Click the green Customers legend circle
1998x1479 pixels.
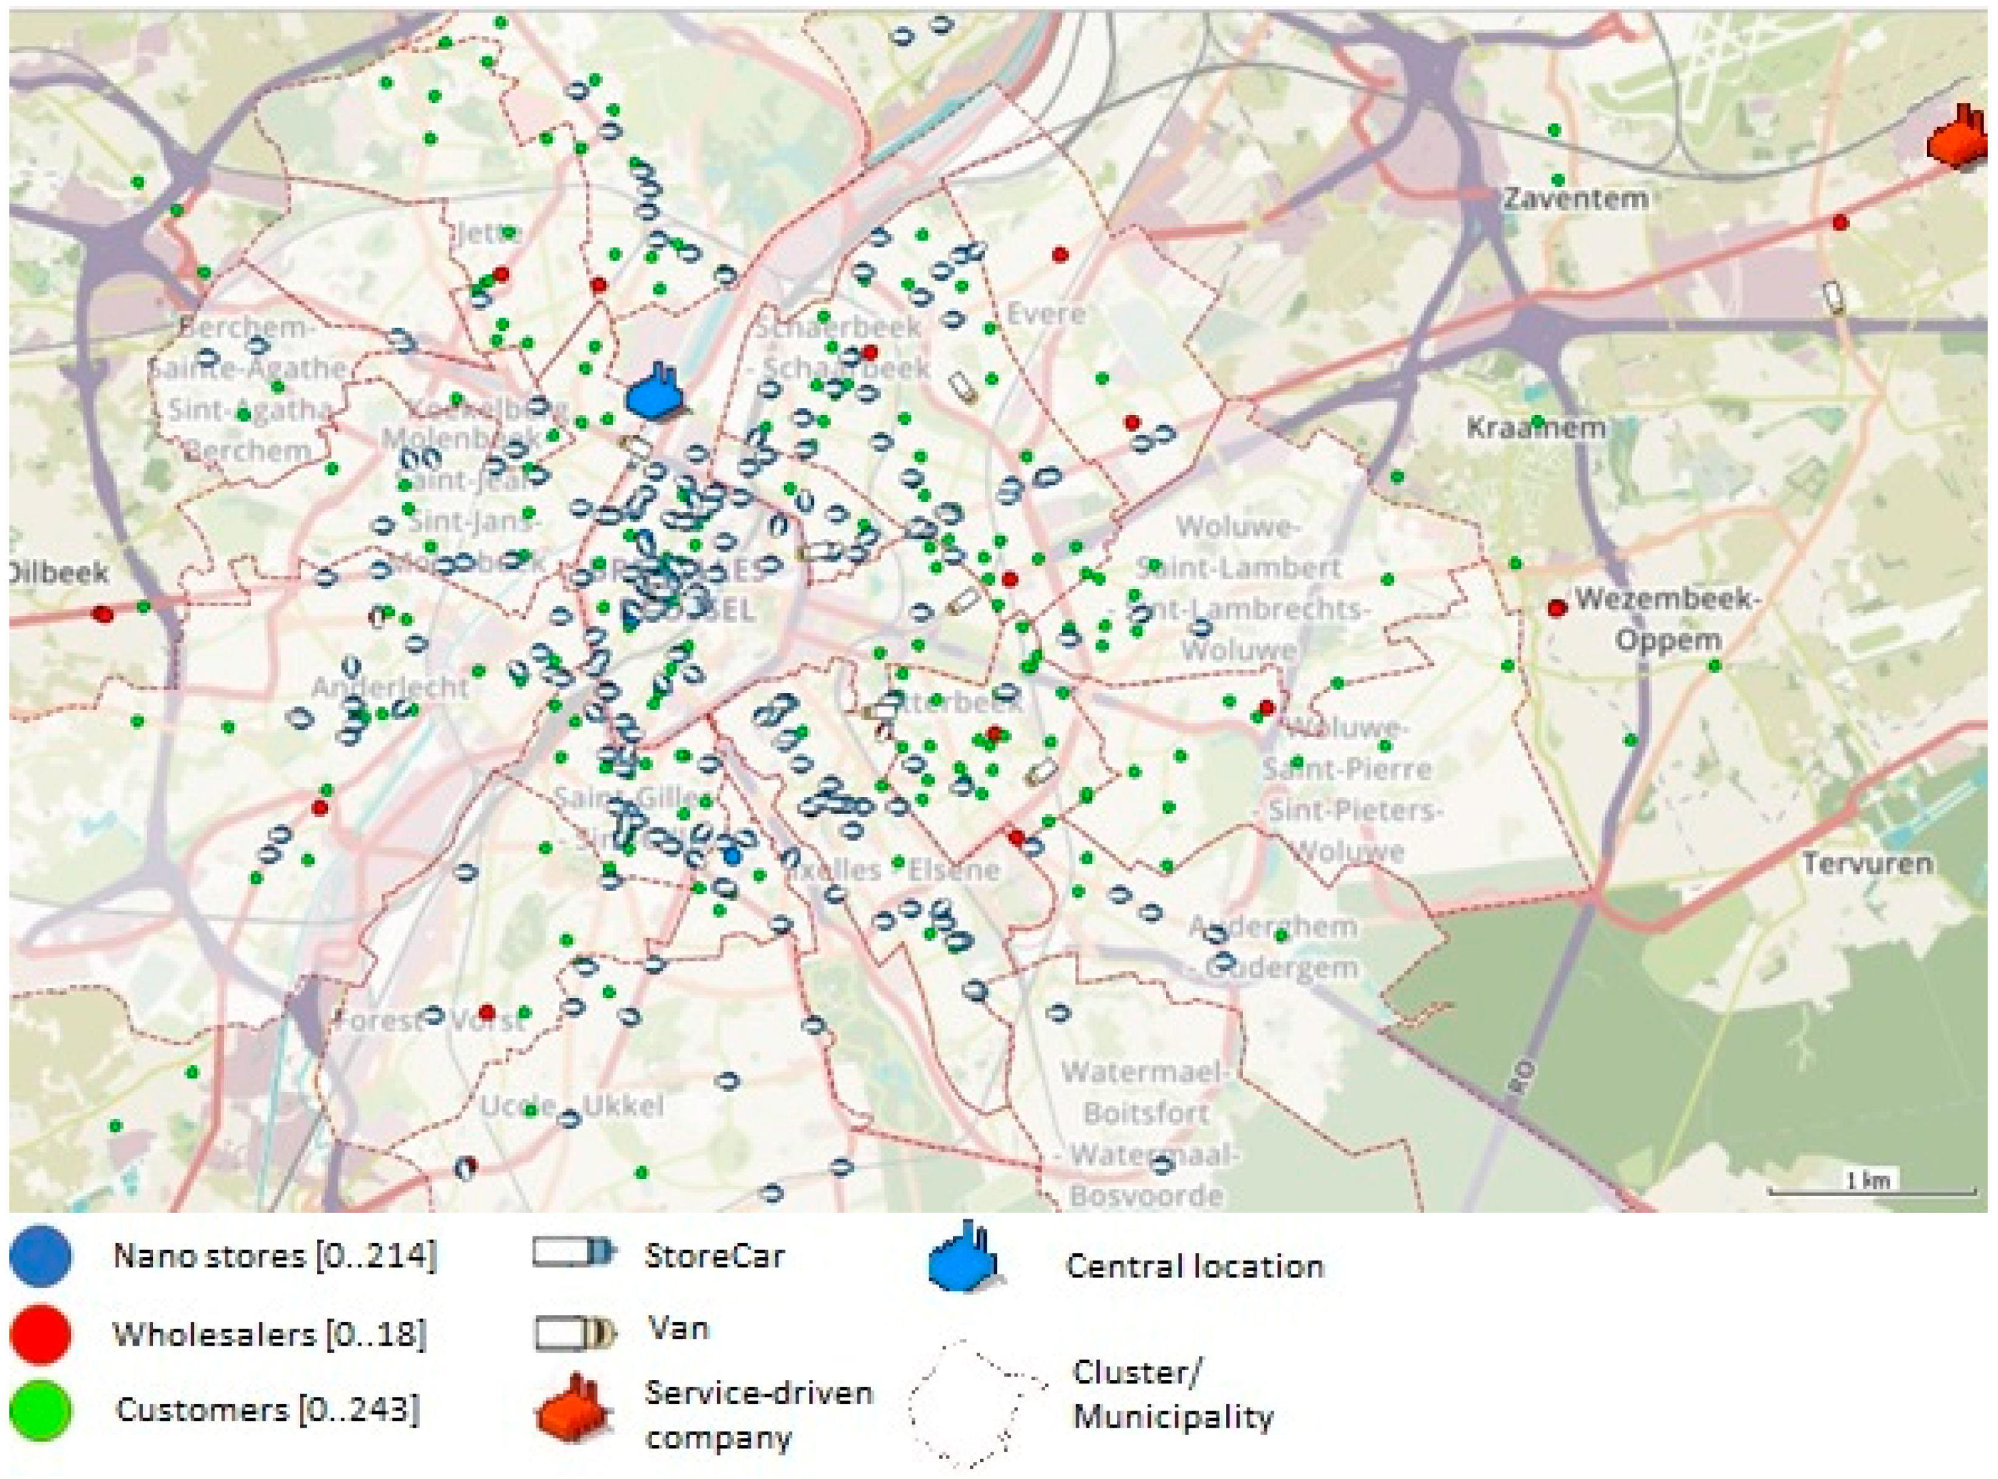[x=40, y=1411]
